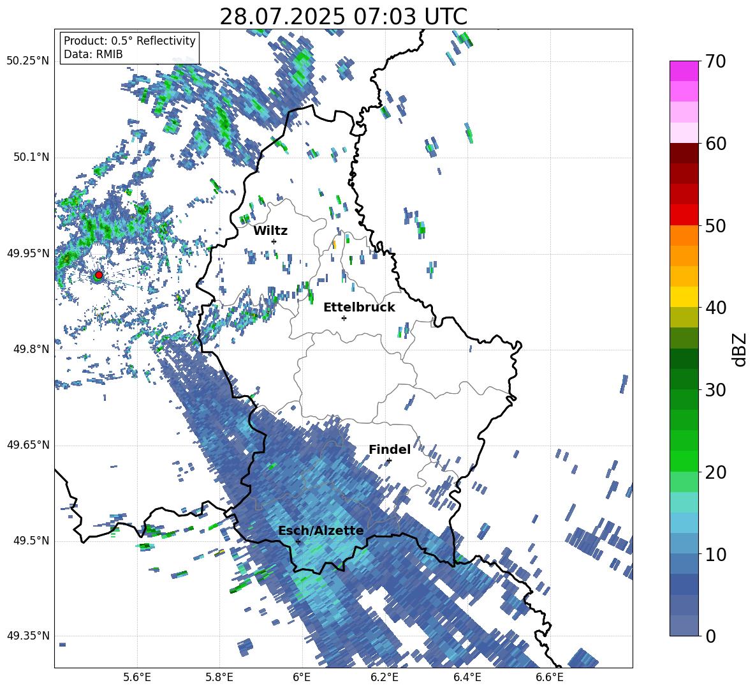This screenshot has width=755, height=690.
Task: Click the 50 colorbar tick label
Action: click(715, 226)
